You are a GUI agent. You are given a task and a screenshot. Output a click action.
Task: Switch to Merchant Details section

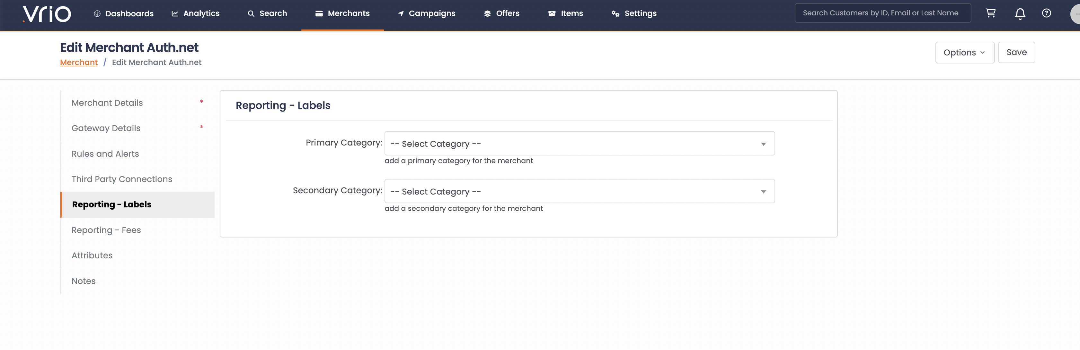coord(137,103)
